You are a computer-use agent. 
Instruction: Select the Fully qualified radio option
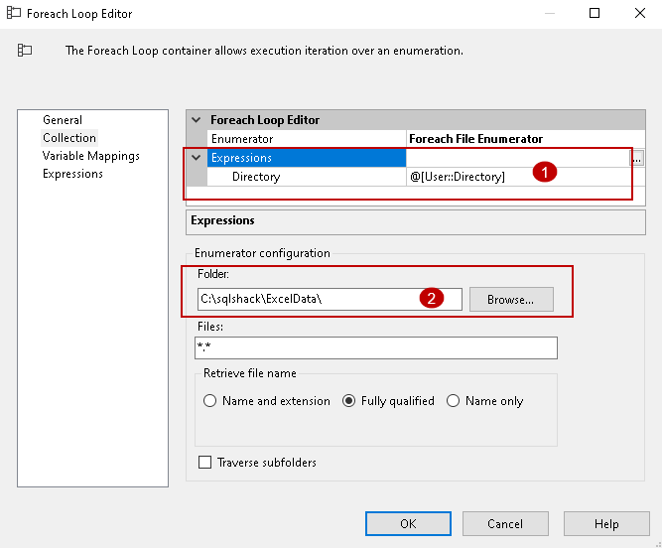[348, 401]
